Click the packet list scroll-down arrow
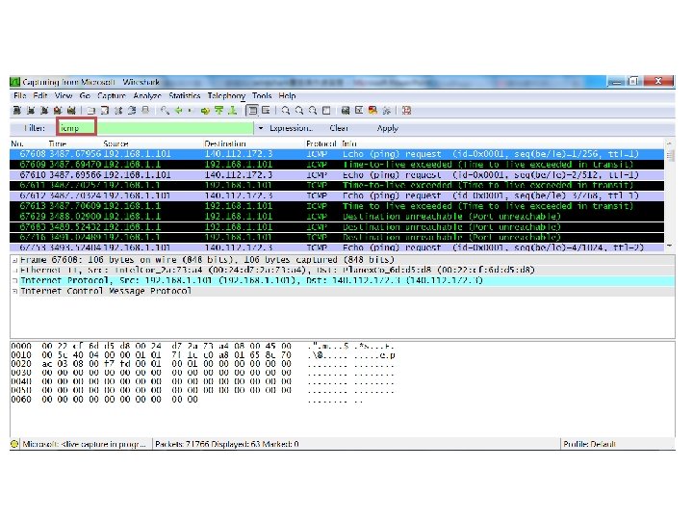 pyautogui.click(x=670, y=246)
